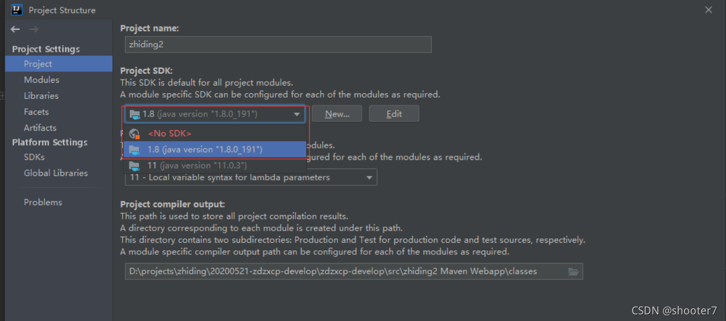Close the Project Structure dialog
This screenshot has width=726, height=321.
[x=708, y=9]
